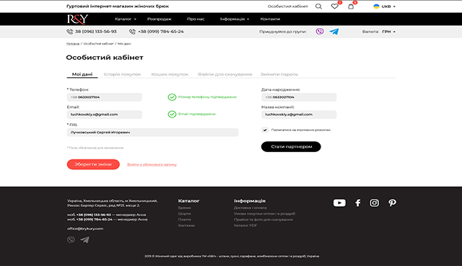Click the Зберегти зміни button
Image resolution: width=462 pixels, height=266 pixels.
[93, 164]
